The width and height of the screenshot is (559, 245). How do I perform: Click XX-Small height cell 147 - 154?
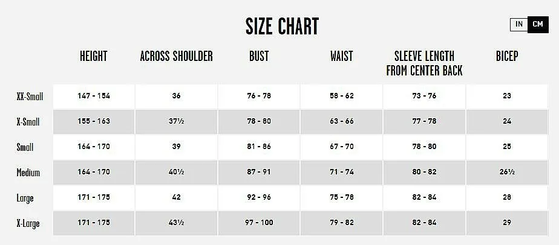(94, 96)
